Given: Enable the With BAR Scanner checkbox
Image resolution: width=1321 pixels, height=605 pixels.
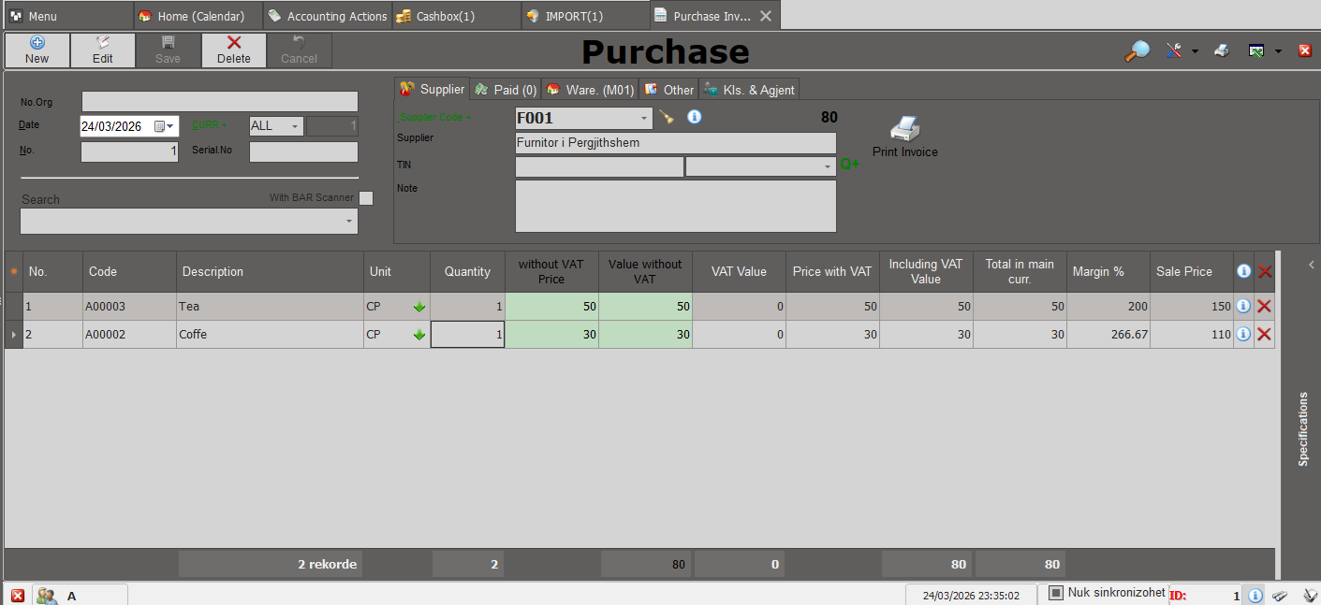Looking at the screenshot, I should pyautogui.click(x=366, y=197).
